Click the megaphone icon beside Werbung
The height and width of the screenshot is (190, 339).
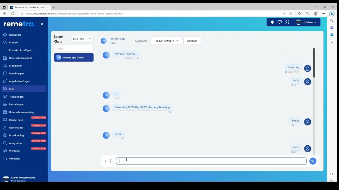[x=5, y=151]
